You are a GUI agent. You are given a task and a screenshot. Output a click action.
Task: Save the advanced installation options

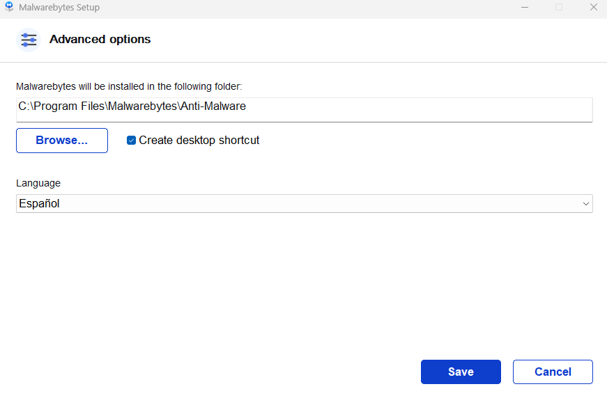(461, 372)
